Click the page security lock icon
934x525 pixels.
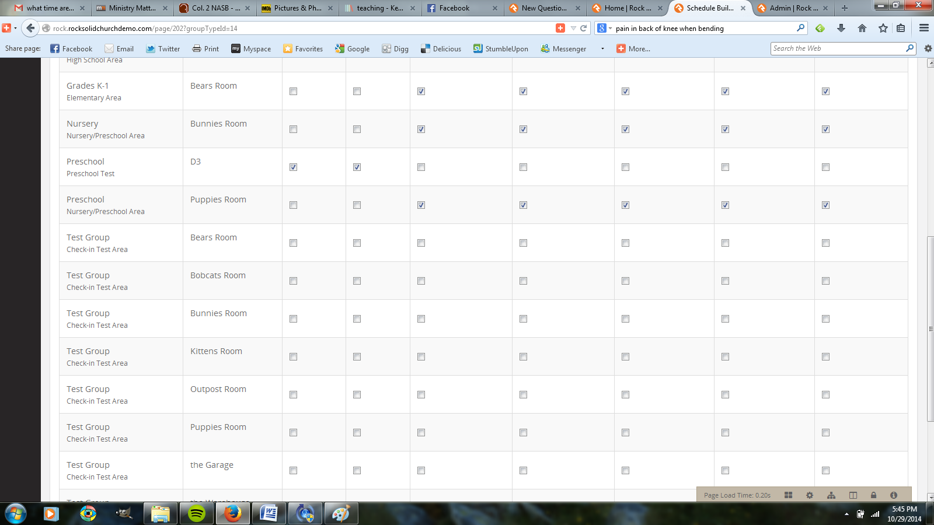pos(873,495)
